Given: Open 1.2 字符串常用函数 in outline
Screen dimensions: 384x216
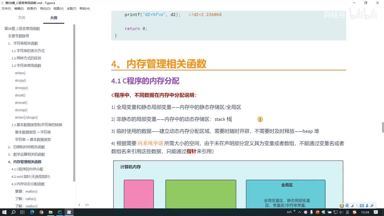Looking at the screenshot, I should (x=26, y=66).
